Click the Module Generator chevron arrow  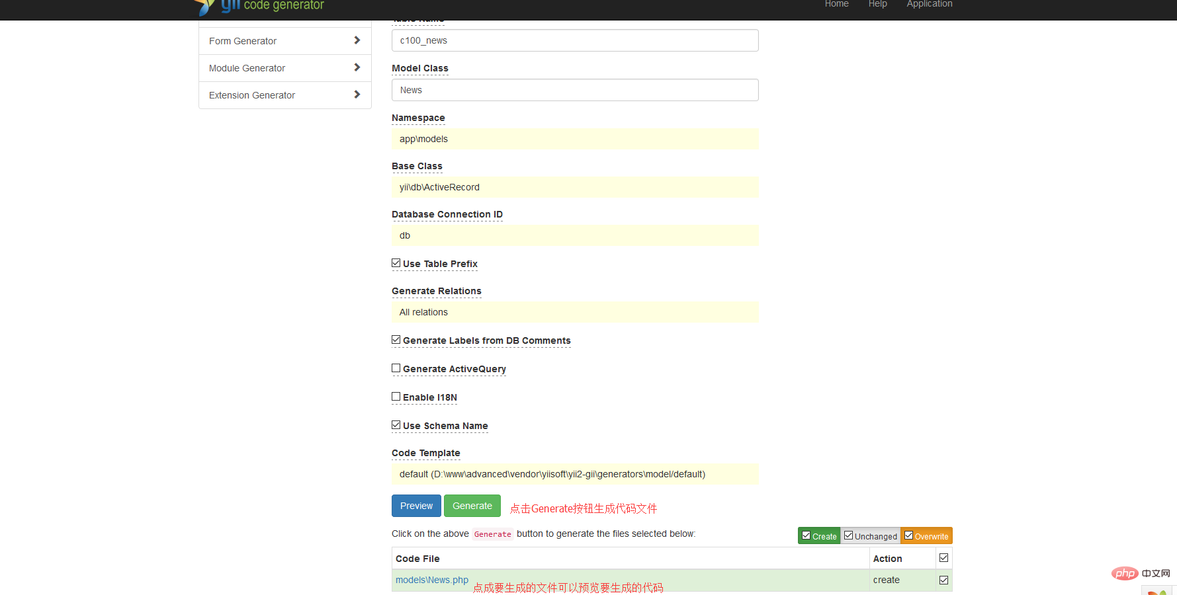point(357,67)
